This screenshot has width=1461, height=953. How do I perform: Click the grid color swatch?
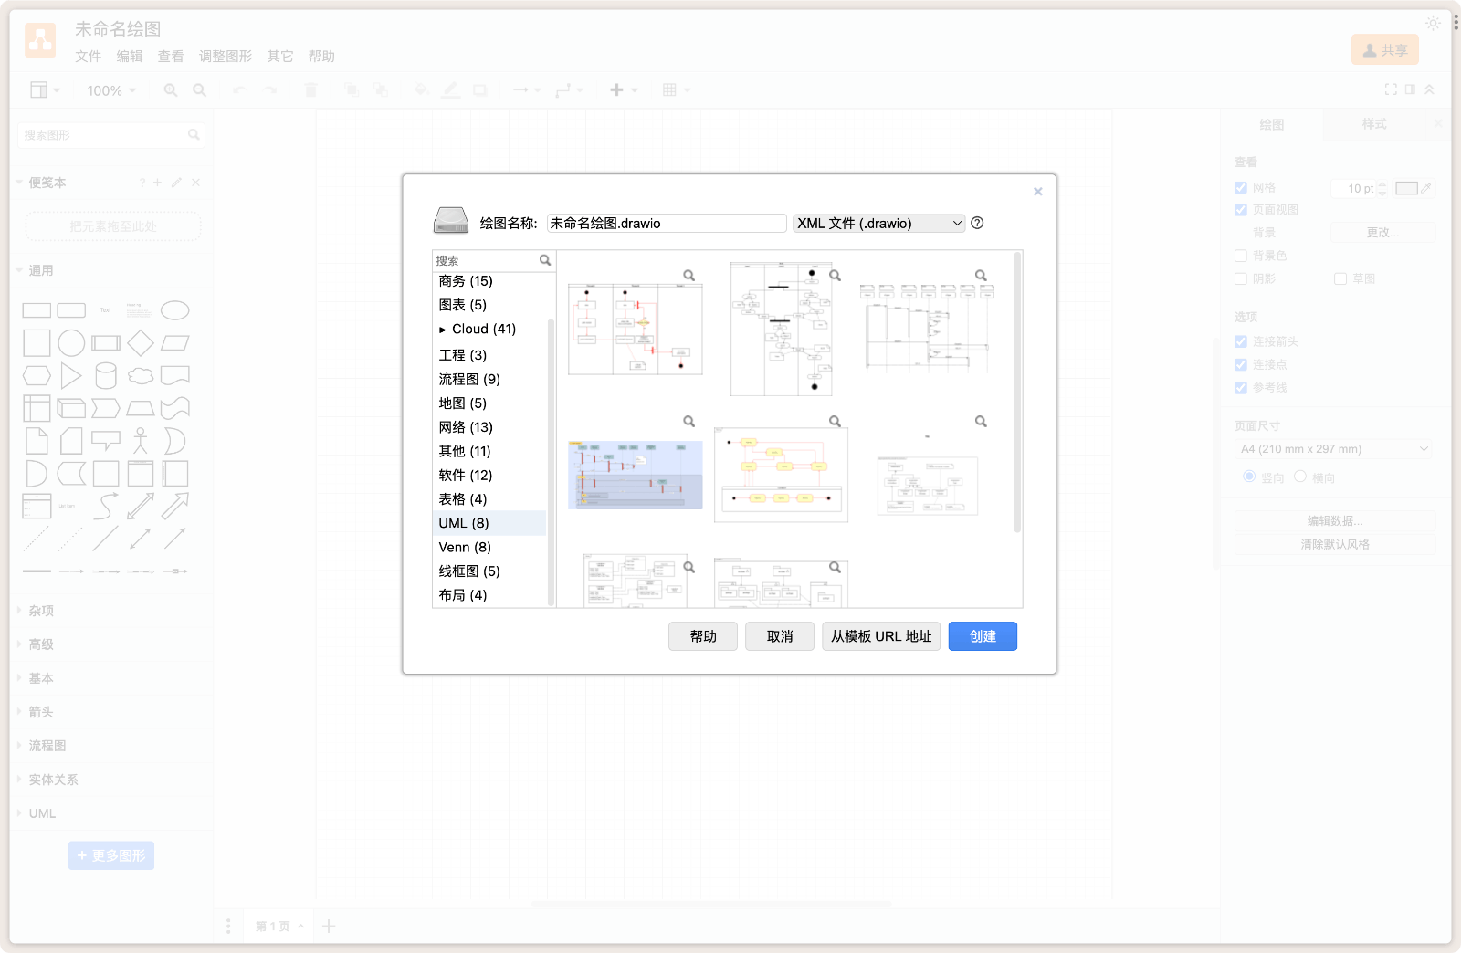point(1406,188)
